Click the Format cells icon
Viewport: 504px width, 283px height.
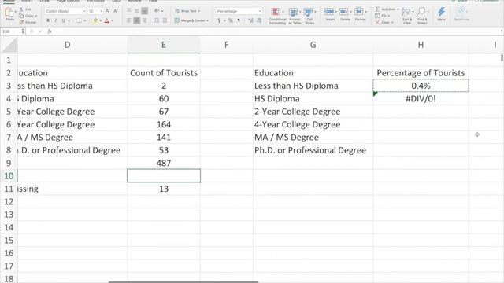[x=359, y=12]
